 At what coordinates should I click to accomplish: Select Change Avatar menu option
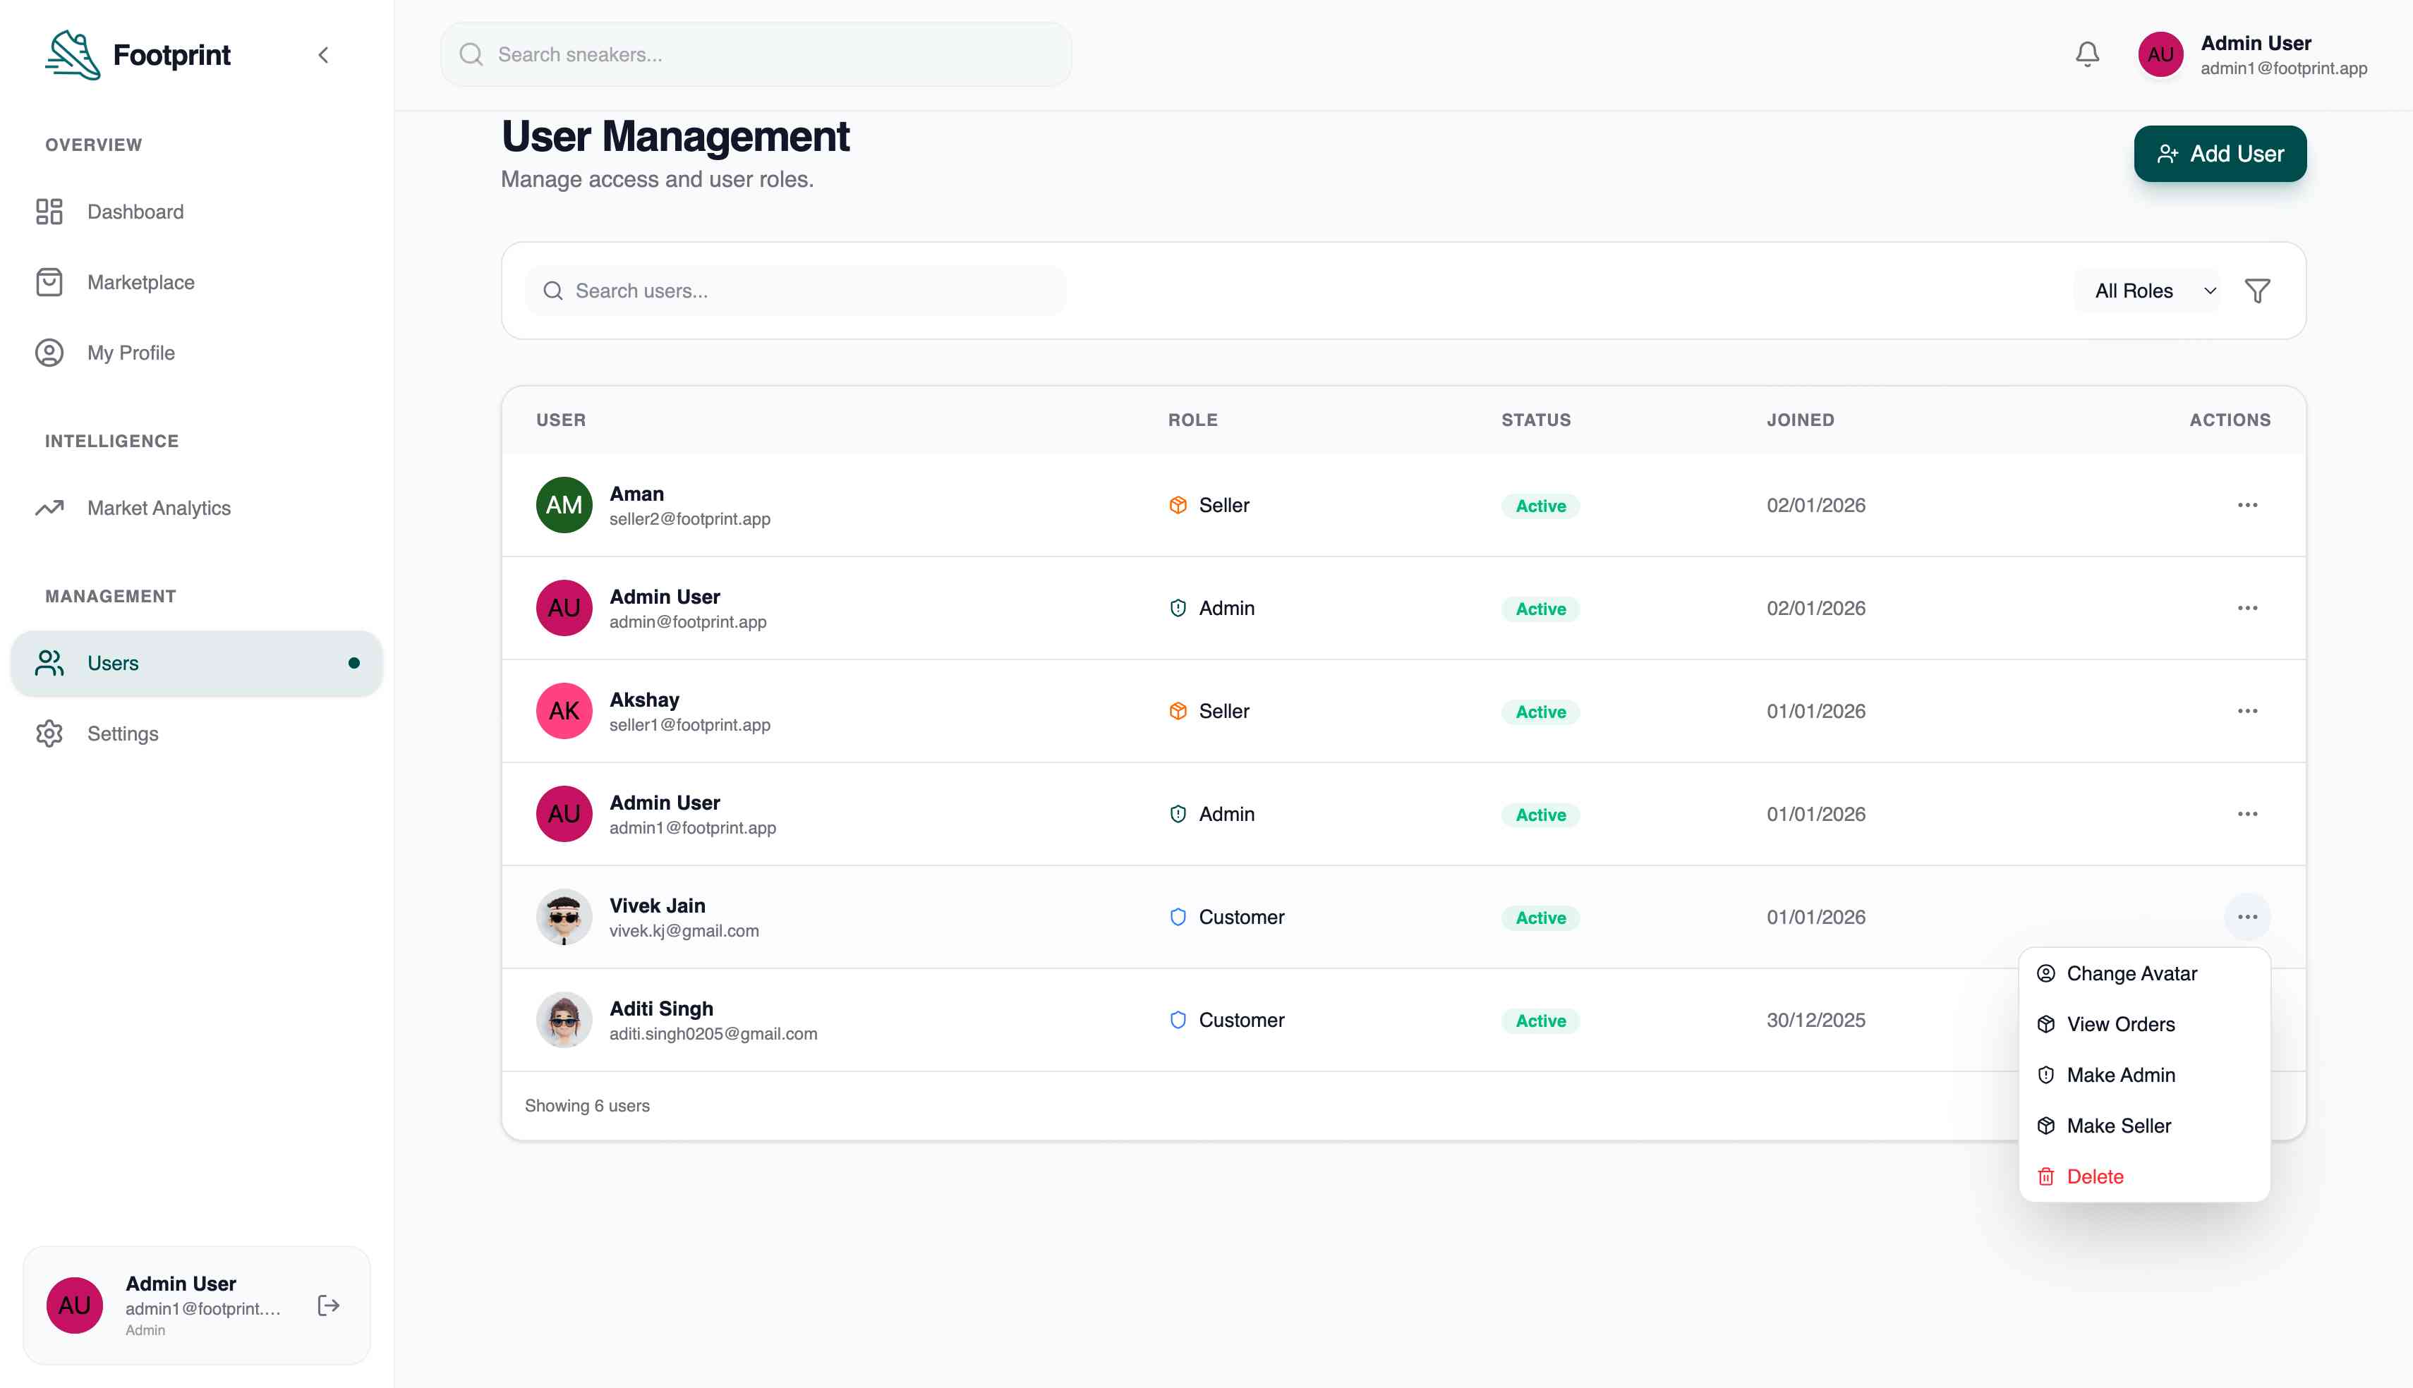click(x=2131, y=973)
